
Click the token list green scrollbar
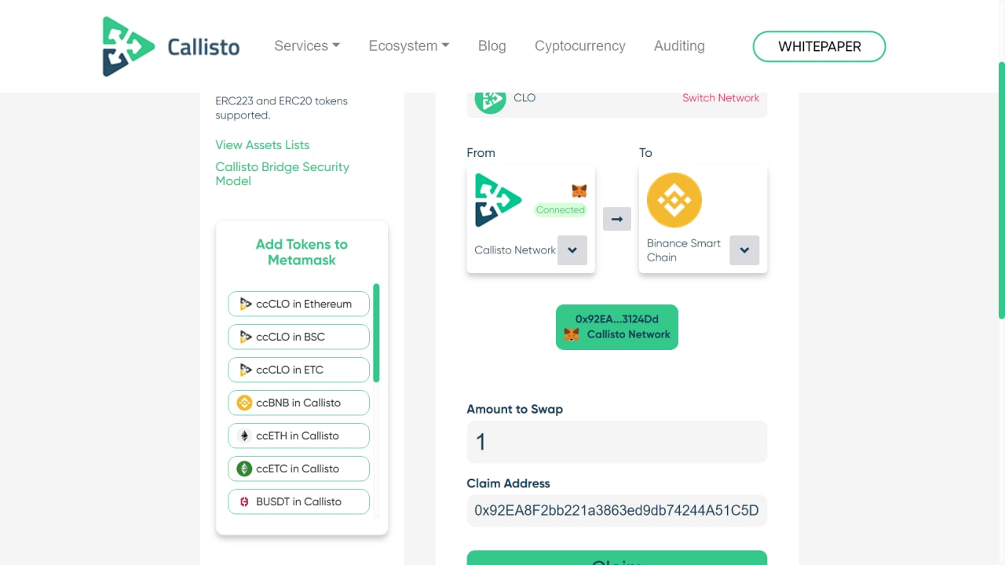[x=376, y=333]
